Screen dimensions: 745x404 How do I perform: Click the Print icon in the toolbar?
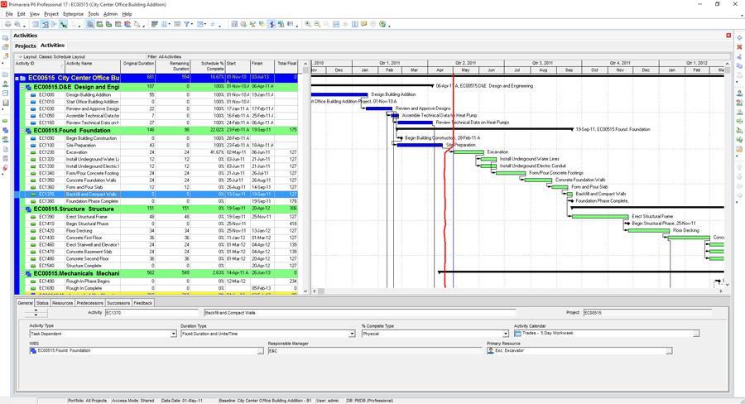[x=8, y=24]
